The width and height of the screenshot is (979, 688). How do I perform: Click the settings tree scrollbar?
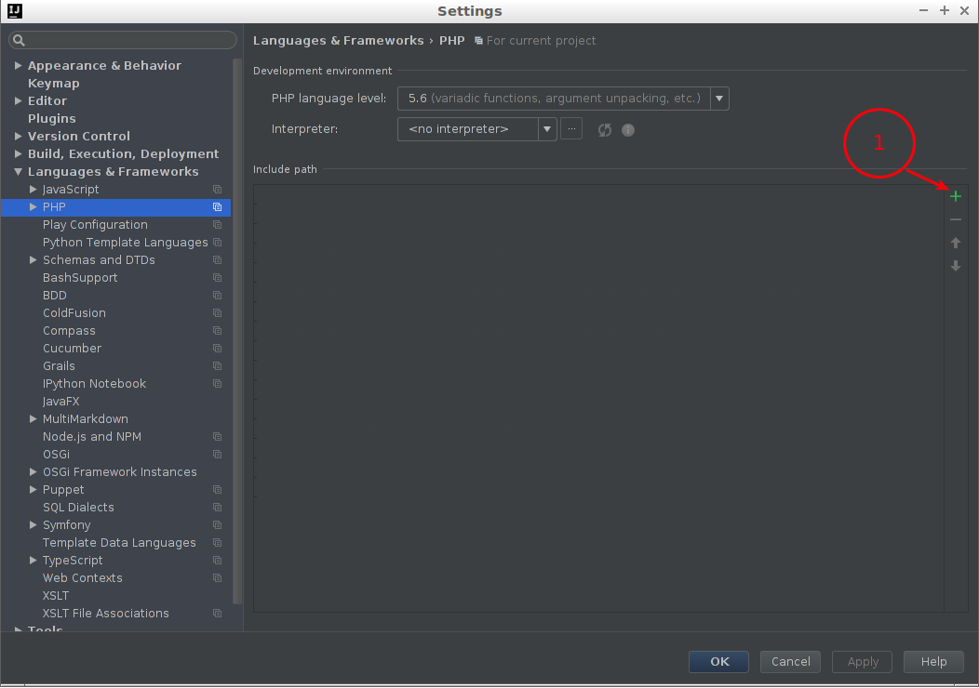click(237, 331)
